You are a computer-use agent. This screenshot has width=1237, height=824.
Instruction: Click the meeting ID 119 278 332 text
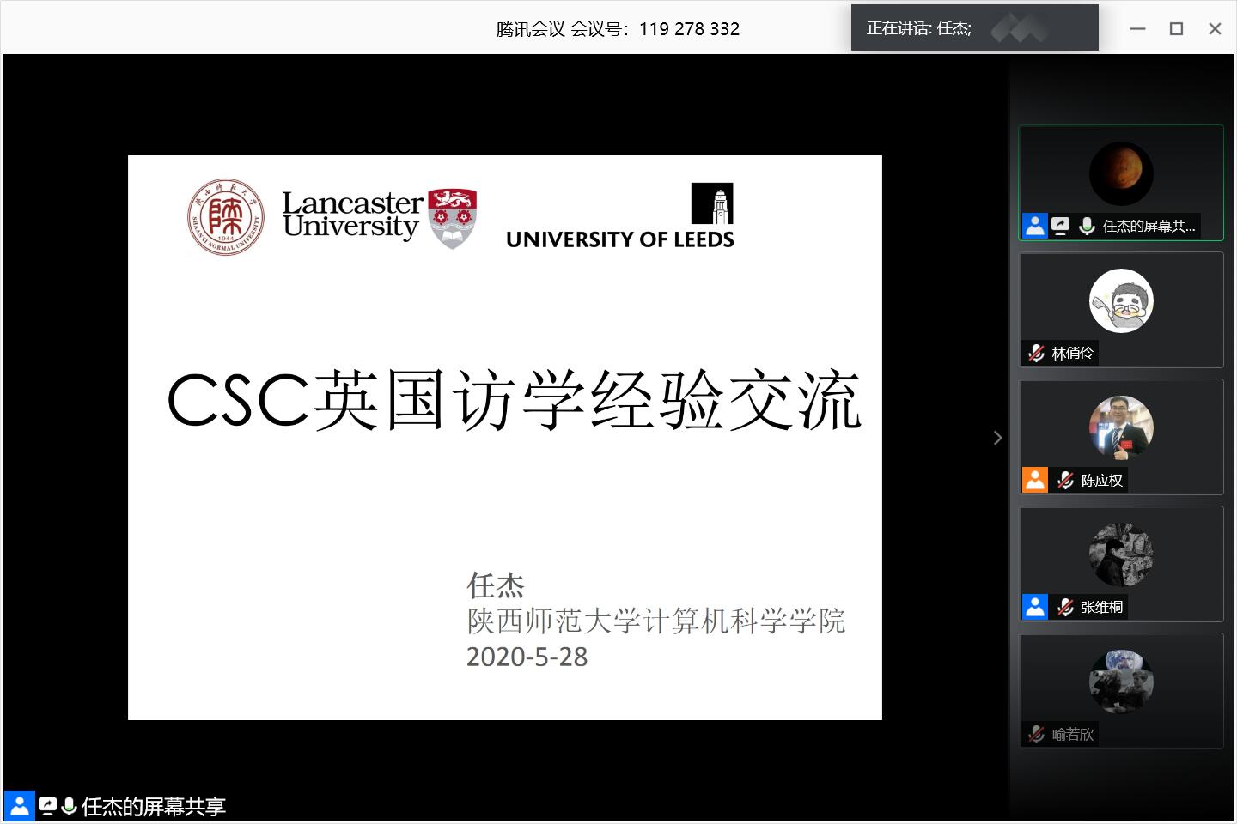[689, 29]
